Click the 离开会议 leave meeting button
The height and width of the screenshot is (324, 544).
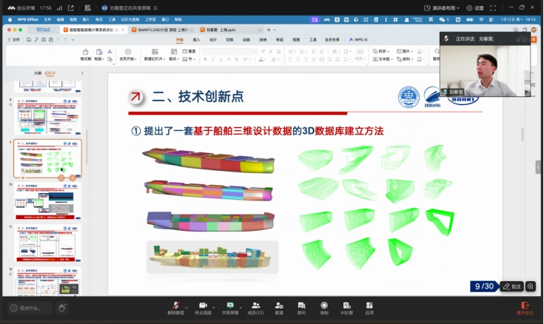pos(525,307)
